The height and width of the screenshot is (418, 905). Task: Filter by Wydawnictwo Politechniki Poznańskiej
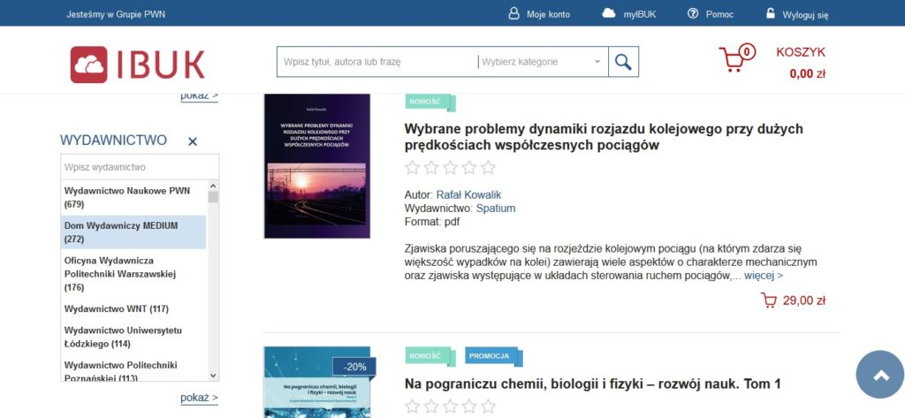coord(133,369)
